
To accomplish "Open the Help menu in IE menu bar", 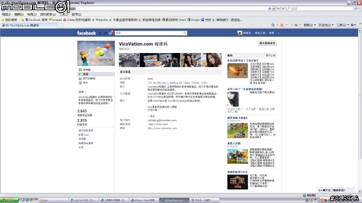I will [x=76, y=14].
